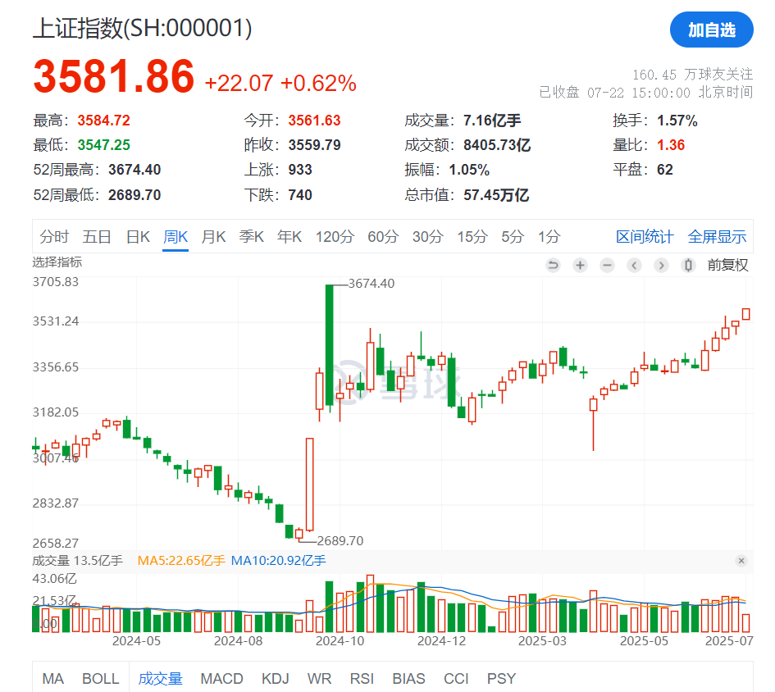775x692 pixels.
Task: Click the 昨收 value 3559.79
Action: click(315, 145)
